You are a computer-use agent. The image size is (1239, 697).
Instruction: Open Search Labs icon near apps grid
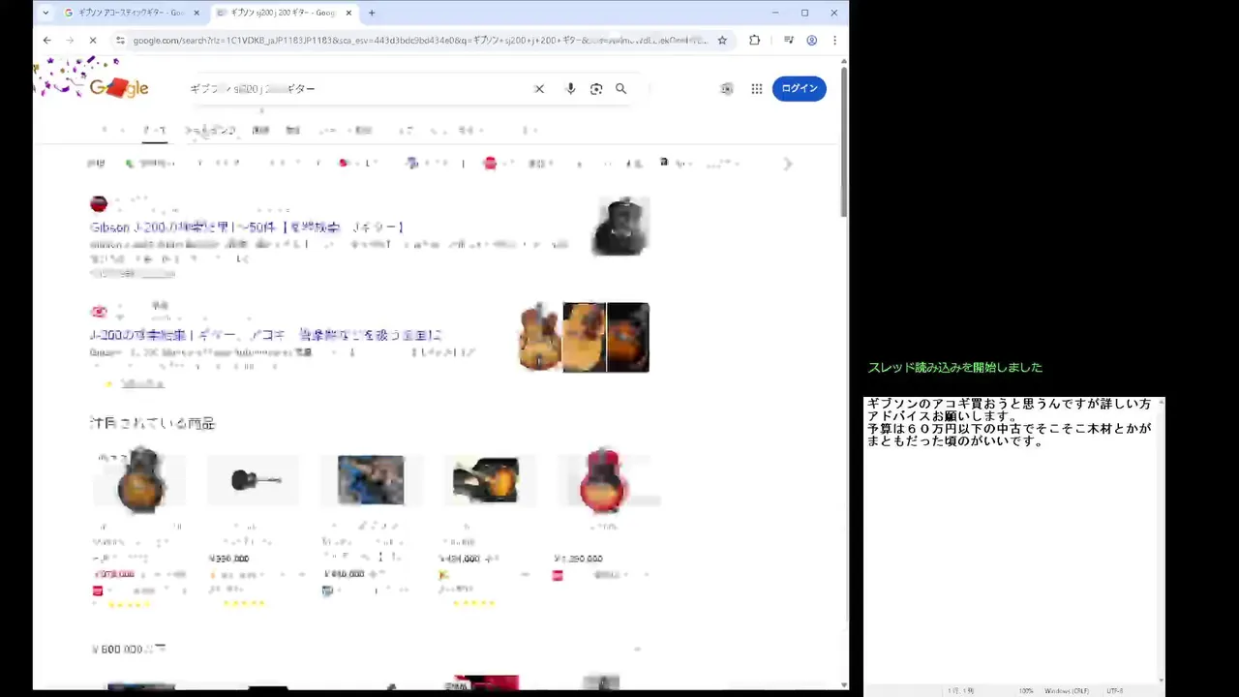point(727,88)
